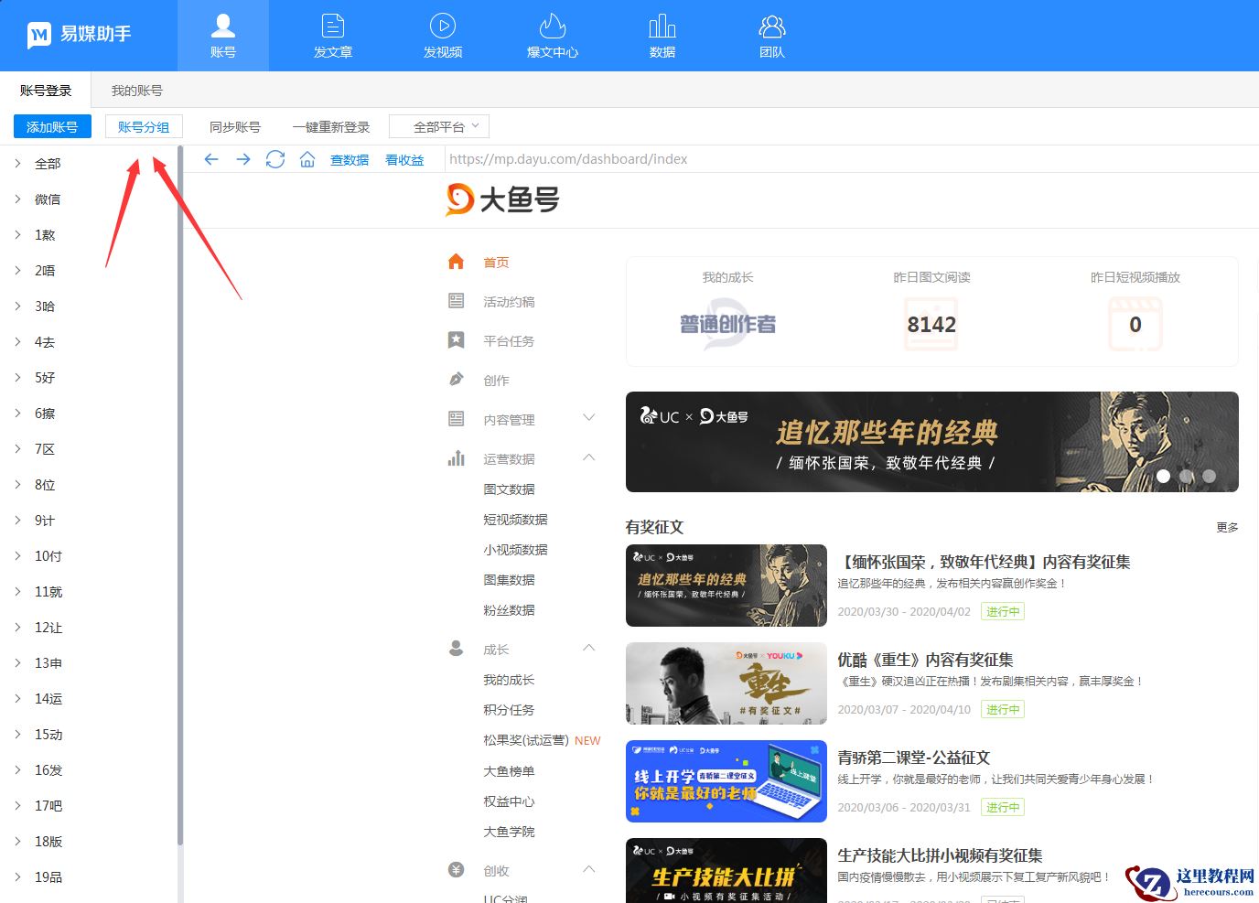Expand the 微信 account group
The width and height of the screenshot is (1259, 903).
pos(17,199)
